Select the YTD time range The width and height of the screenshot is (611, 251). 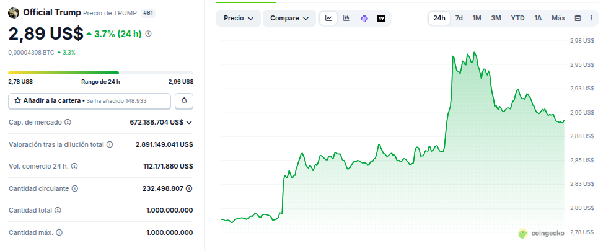coord(517,18)
